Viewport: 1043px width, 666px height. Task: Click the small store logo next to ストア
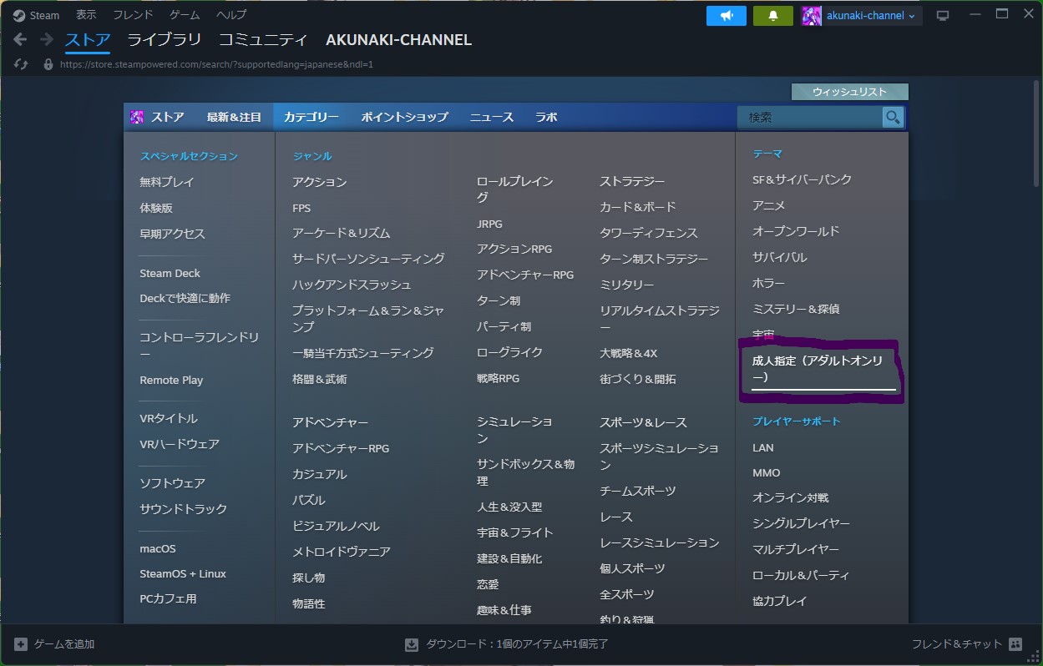point(137,117)
